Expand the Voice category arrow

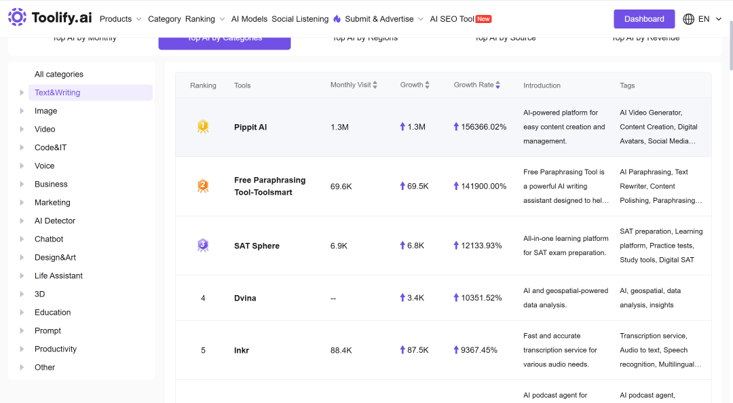tap(22, 166)
